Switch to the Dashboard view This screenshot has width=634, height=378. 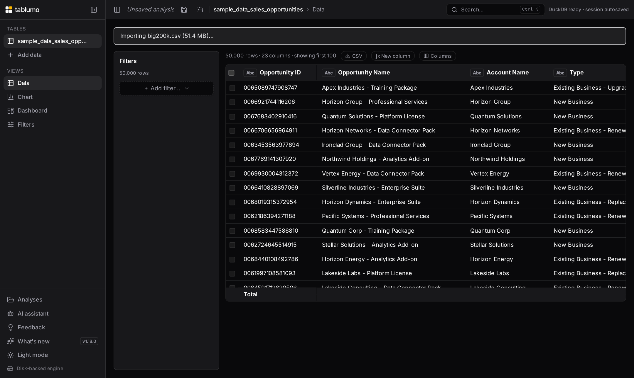click(53, 110)
